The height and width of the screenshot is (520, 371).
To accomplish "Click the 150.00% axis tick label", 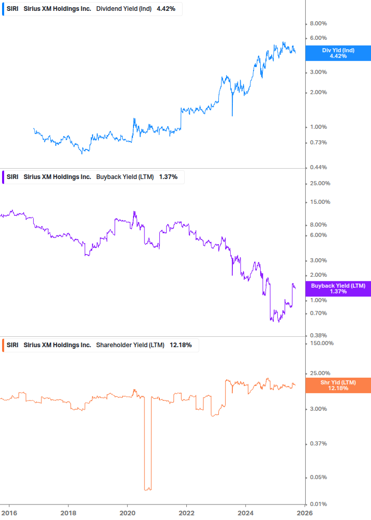I will (322, 343).
